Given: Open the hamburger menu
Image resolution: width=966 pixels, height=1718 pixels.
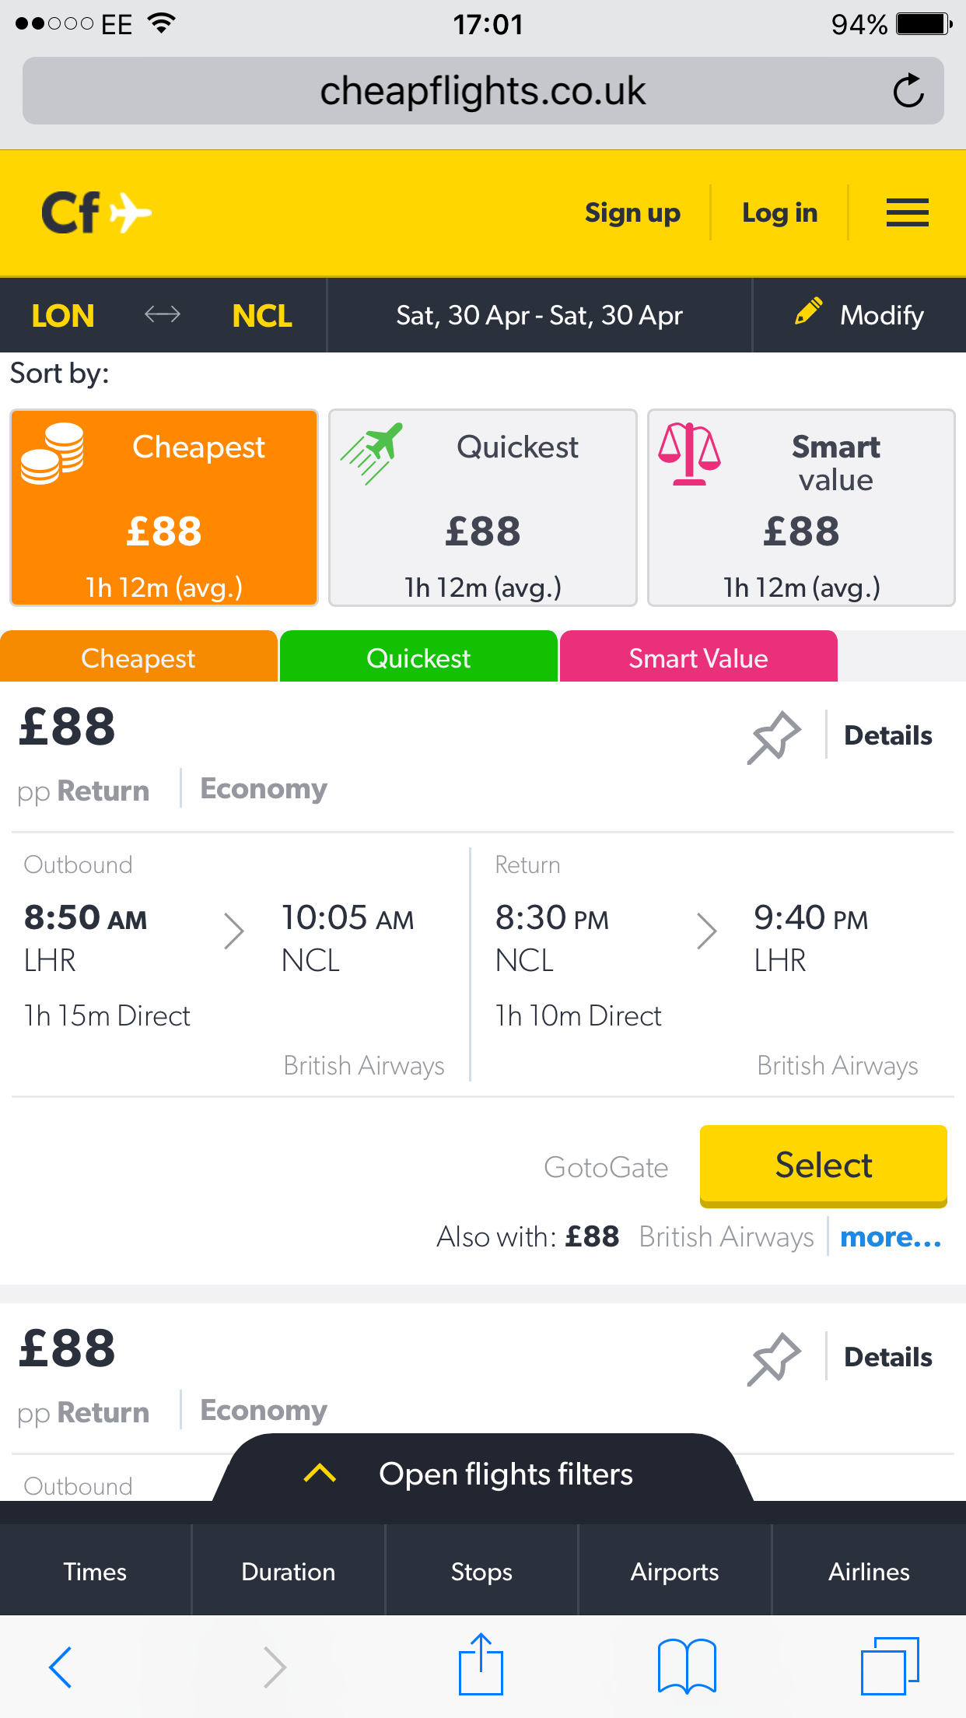Looking at the screenshot, I should pyautogui.click(x=907, y=212).
